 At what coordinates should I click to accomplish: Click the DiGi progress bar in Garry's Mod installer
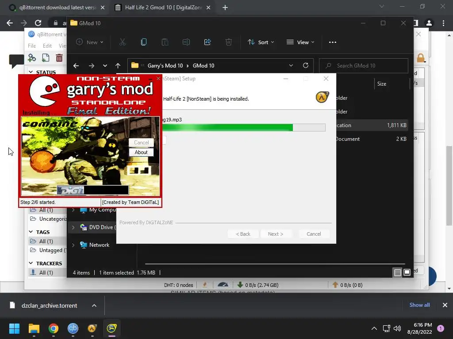[93, 190]
